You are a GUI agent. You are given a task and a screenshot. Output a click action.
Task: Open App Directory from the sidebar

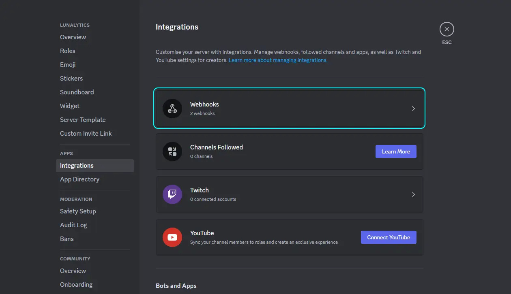[79, 179]
